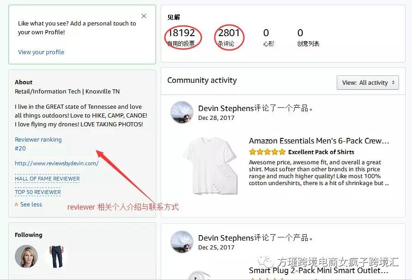Viewport: 412px width, 280px height.
Task: Open the Excellent Pack of Shirts review headline
Action: (321, 152)
